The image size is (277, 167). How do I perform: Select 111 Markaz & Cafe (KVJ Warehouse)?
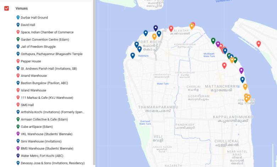click(x=47, y=98)
